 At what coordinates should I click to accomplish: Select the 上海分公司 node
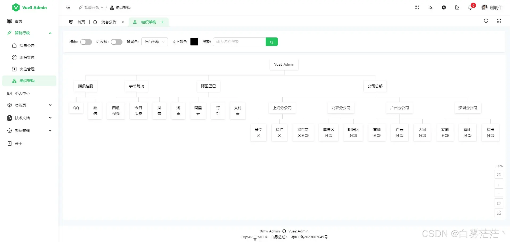pyautogui.click(x=282, y=108)
